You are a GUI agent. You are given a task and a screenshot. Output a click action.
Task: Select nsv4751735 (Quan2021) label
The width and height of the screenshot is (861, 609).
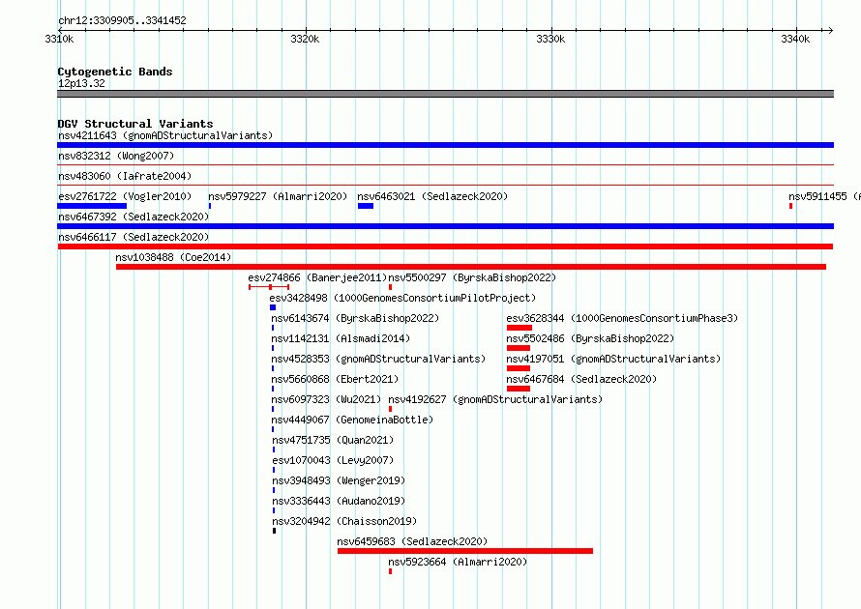(333, 440)
